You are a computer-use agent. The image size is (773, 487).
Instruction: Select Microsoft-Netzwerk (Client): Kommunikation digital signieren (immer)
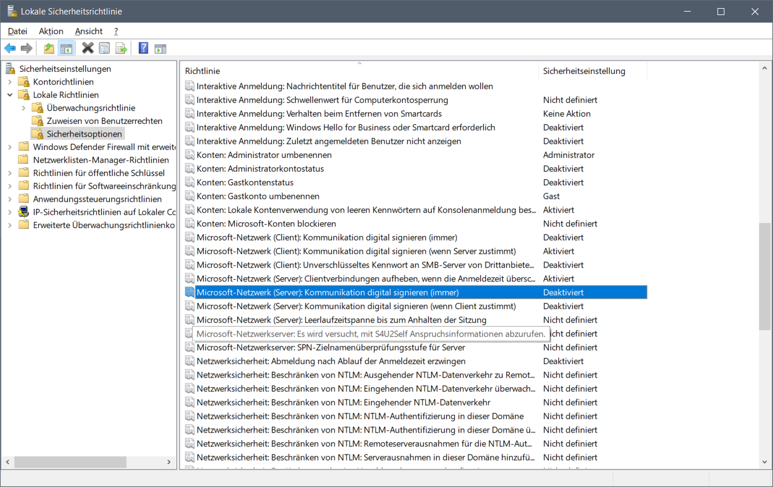pos(326,237)
